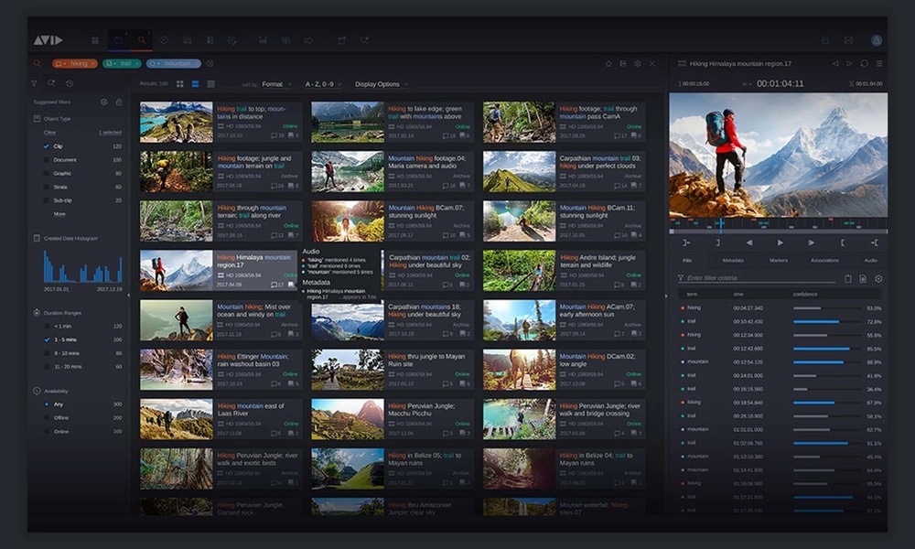The width and height of the screenshot is (915, 549).
Task: Open the Format sort-by dropdown
Action: point(276,84)
